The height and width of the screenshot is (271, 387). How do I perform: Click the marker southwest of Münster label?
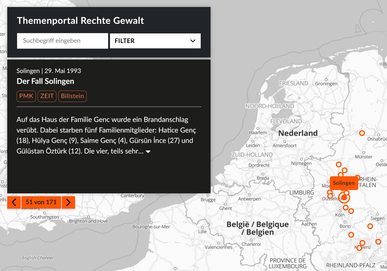[x=339, y=164]
